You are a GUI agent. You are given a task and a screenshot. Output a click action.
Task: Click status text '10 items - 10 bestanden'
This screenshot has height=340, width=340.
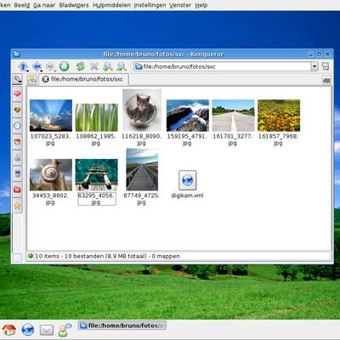coord(70,256)
